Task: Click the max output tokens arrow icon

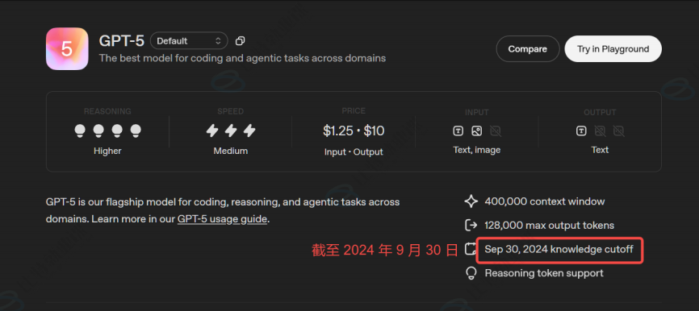Action: [471, 225]
